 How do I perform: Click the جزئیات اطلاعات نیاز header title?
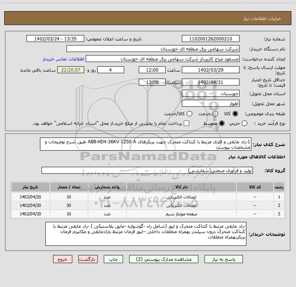click(262, 18)
